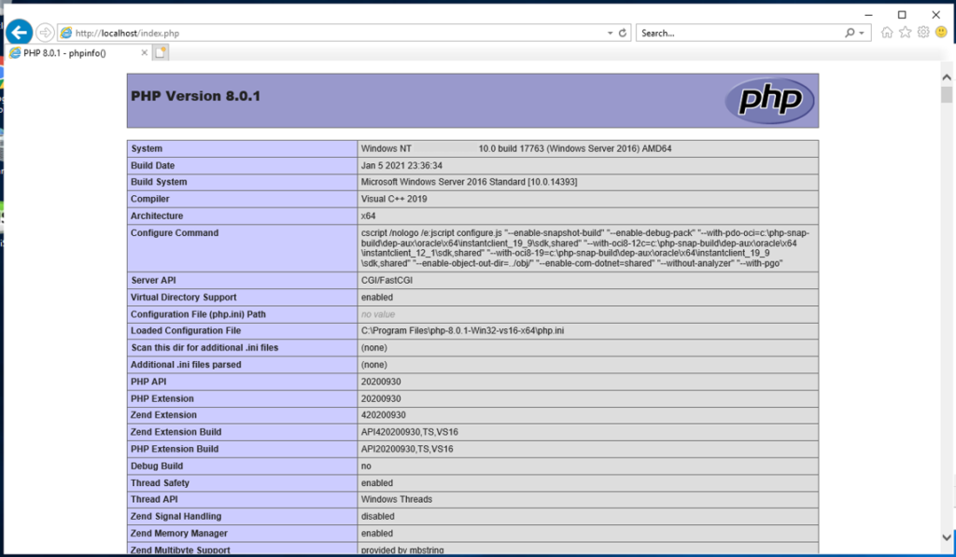Image resolution: width=956 pixels, height=557 pixels.
Task: Refresh the localhost page
Action: coord(623,33)
